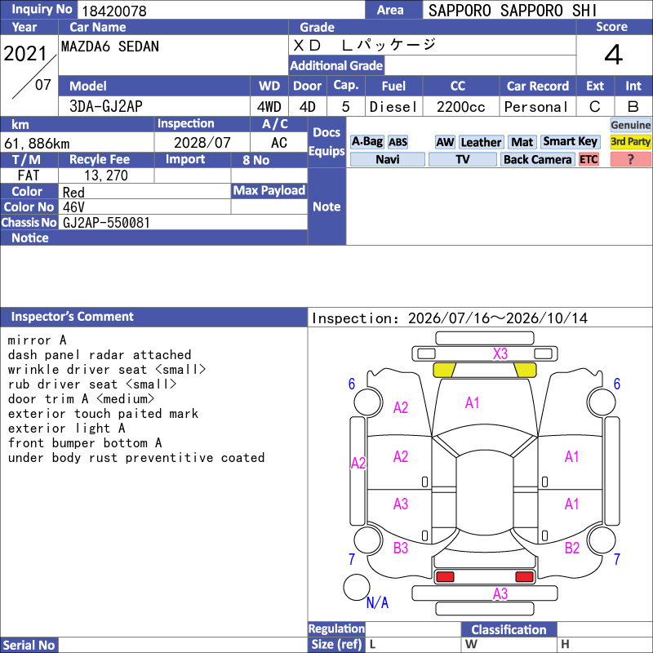Click the Genuine label badge
This screenshot has height=653, width=653.
[630, 125]
